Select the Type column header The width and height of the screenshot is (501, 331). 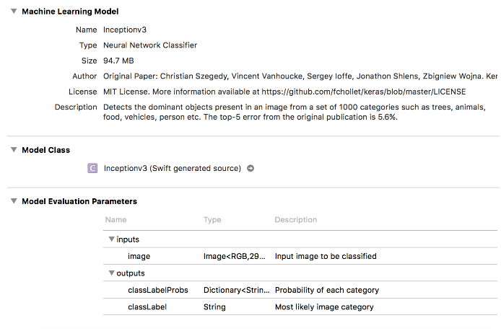pyautogui.click(x=212, y=220)
